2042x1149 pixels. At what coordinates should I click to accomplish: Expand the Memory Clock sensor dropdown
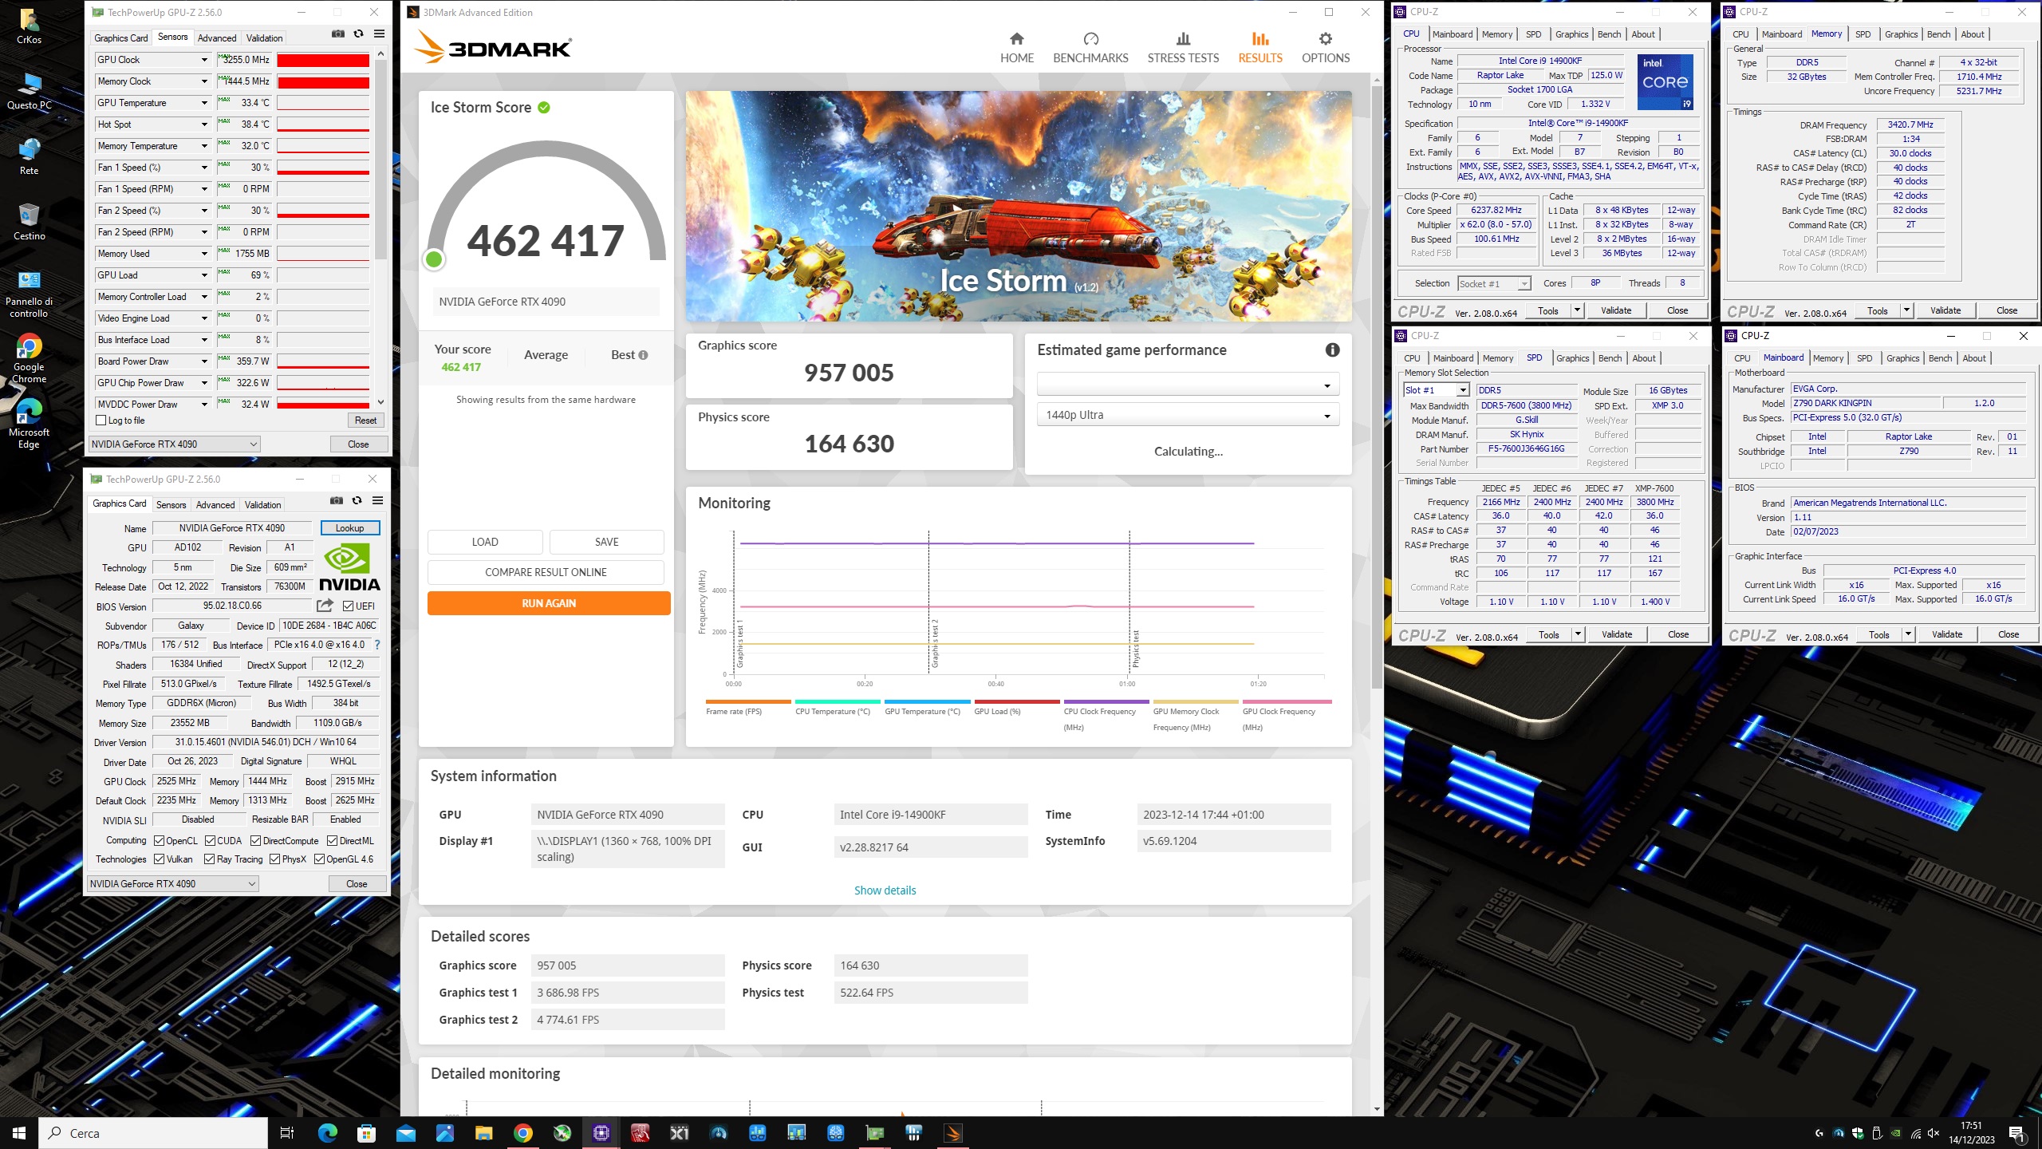tap(204, 81)
